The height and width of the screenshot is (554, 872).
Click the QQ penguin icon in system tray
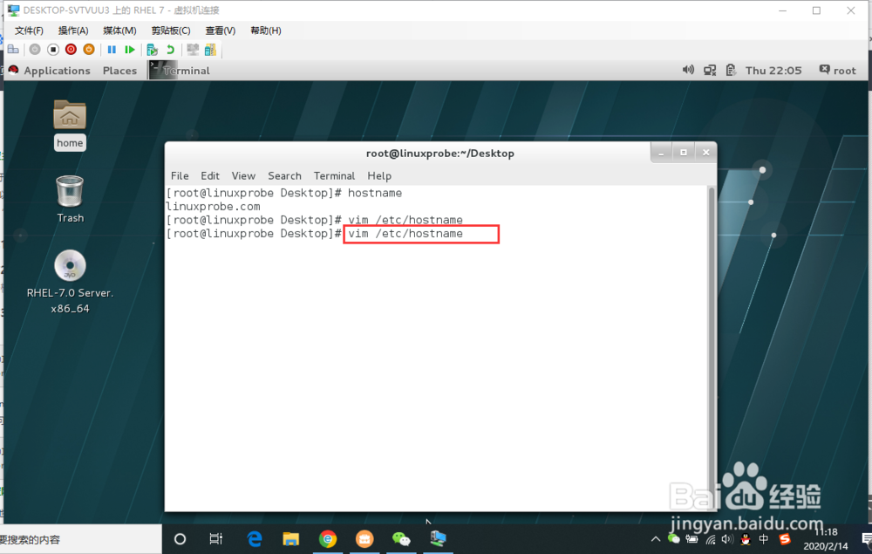click(x=746, y=539)
